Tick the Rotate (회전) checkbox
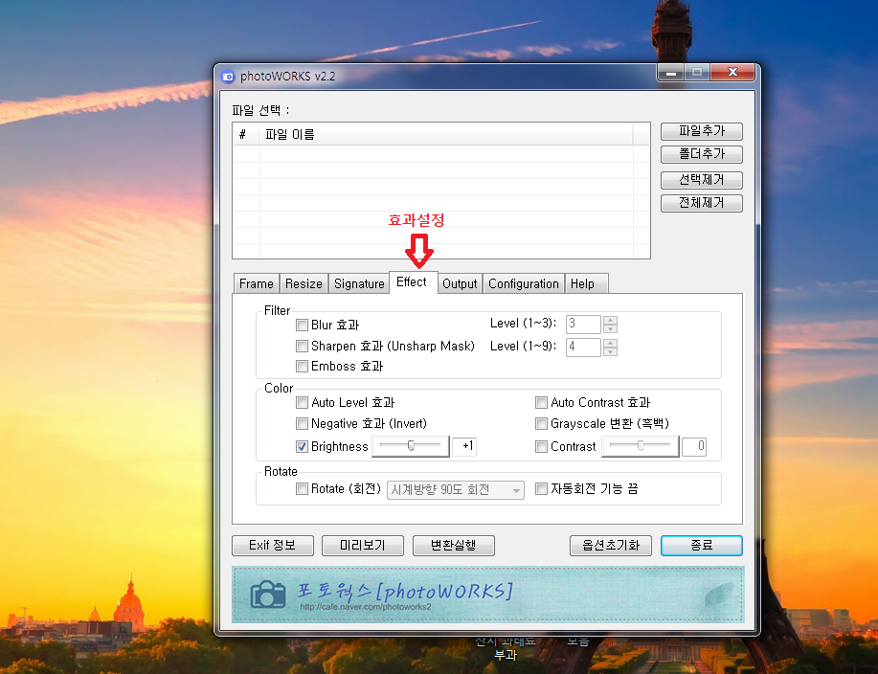 tap(302, 488)
